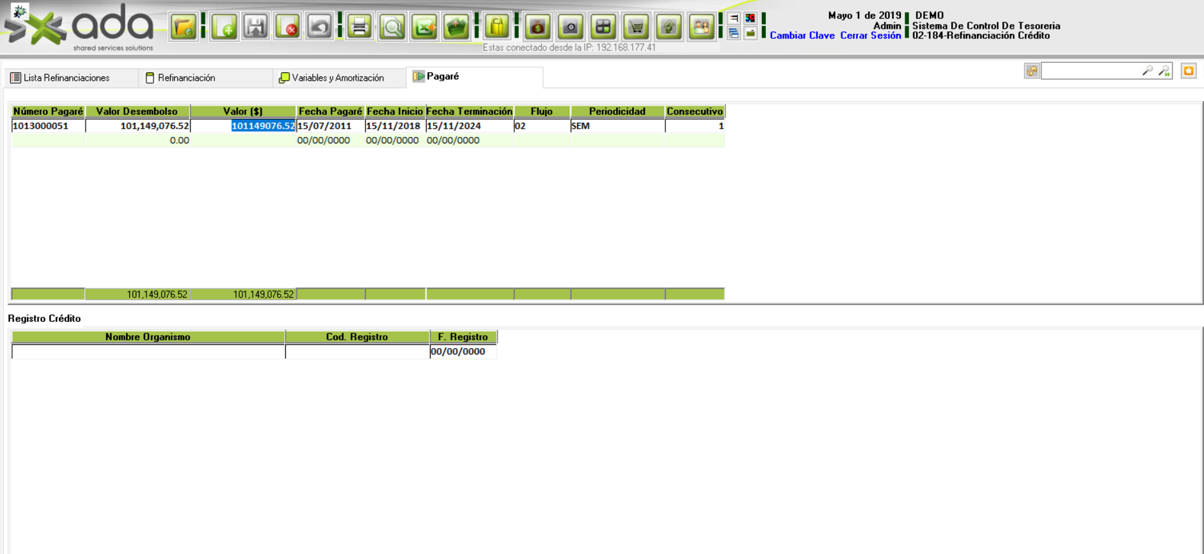Click the new document plus icon
Screen dimensions: 1204x554
[x=225, y=27]
